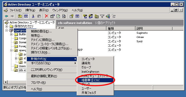
Task: Choose 検索(I) from context menu
Action: (x=52, y=36)
